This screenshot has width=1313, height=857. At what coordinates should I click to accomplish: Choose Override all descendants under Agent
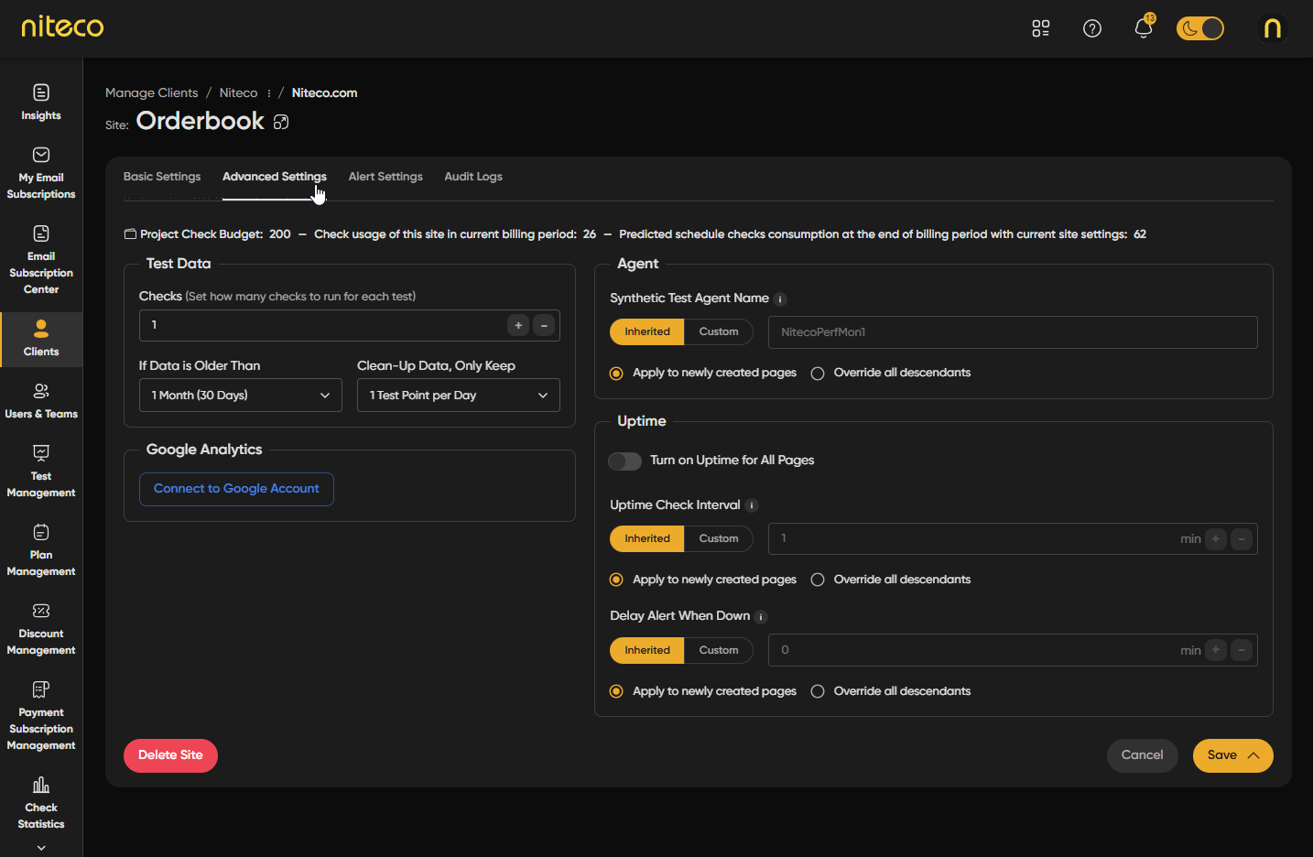click(x=818, y=374)
